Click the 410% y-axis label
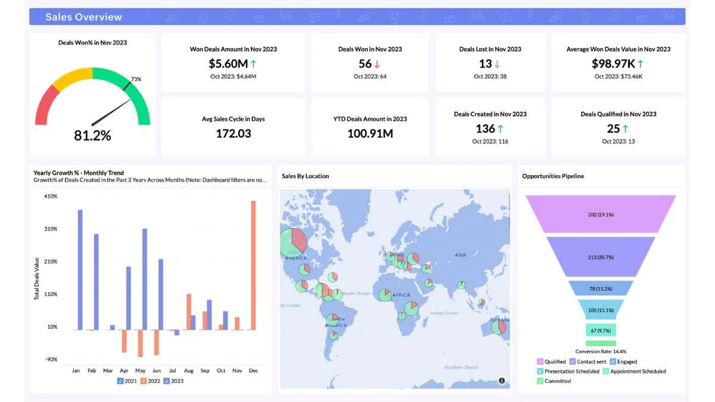The height and width of the screenshot is (402, 715). [51, 197]
